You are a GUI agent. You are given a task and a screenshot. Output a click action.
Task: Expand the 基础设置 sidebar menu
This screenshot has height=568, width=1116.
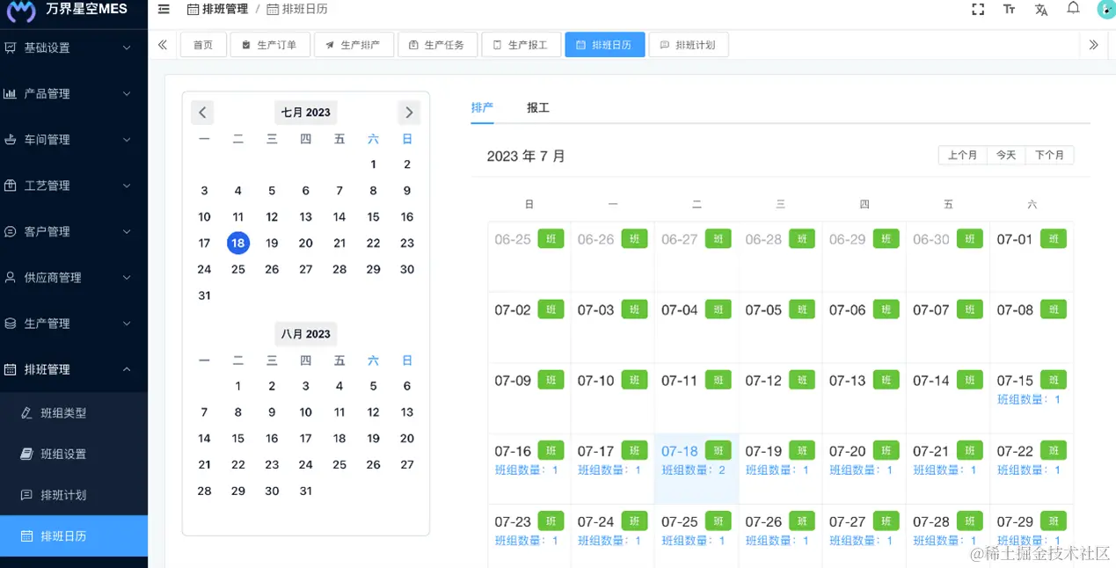73,47
